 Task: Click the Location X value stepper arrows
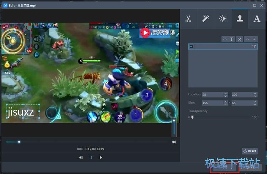click(225, 95)
